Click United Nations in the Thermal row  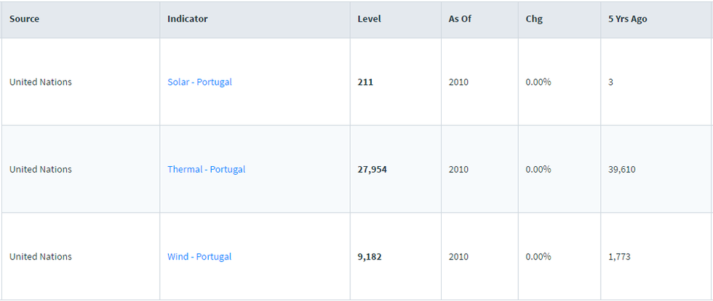41,169
